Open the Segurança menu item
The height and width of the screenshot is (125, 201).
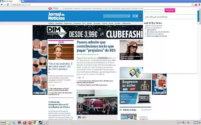point(68,23)
